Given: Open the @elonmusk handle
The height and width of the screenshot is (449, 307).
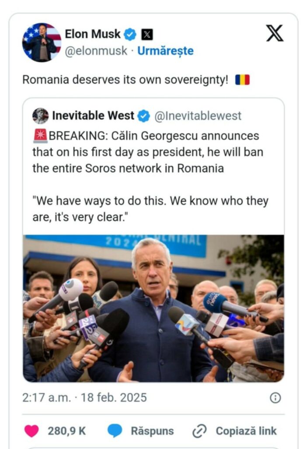Looking at the screenshot, I should coord(96,51).
